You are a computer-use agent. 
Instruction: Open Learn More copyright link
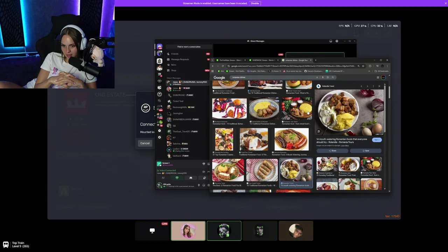pyautogui.click(x=345, y=146)
